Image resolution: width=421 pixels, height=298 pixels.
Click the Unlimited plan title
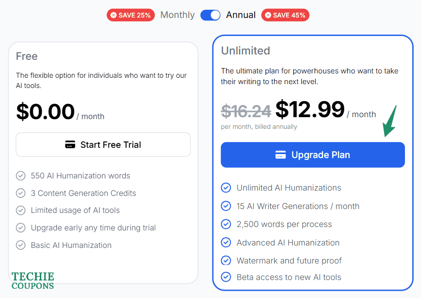pos(246,51)
